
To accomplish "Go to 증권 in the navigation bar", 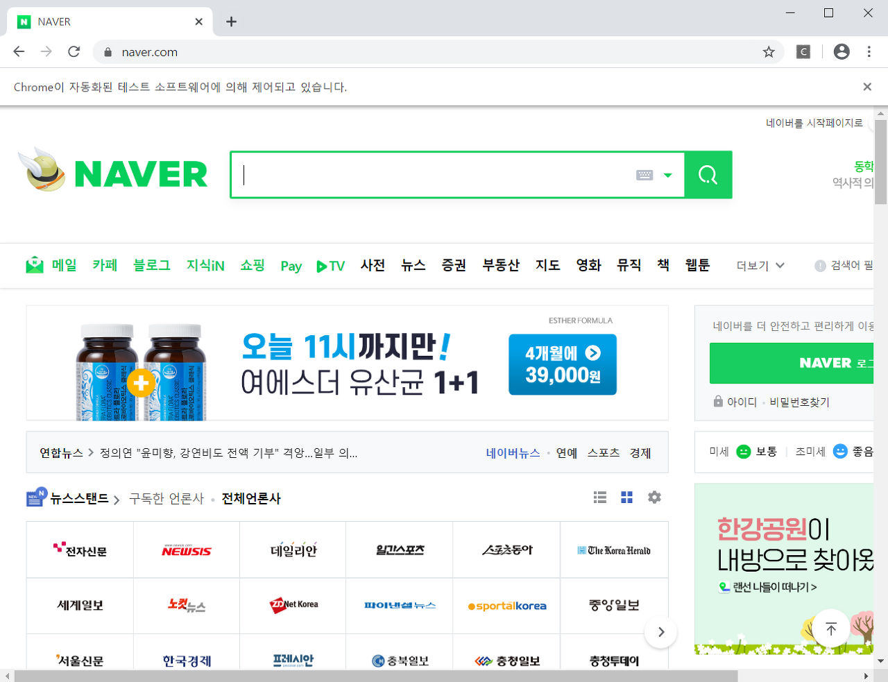I will pos(454,265).
